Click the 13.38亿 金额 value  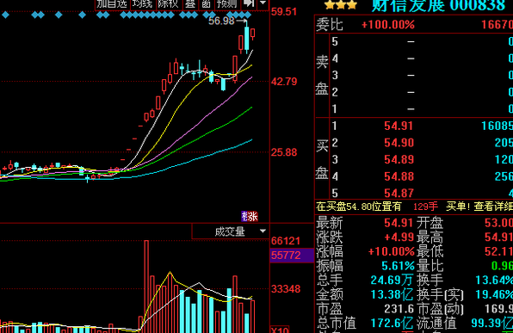pos(392,295)
